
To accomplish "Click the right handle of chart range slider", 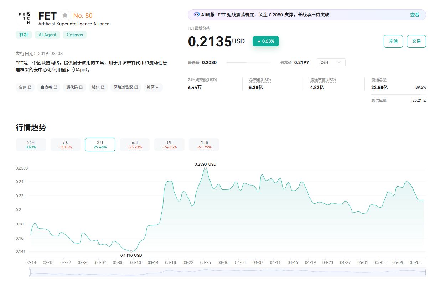I will point(426,272).
